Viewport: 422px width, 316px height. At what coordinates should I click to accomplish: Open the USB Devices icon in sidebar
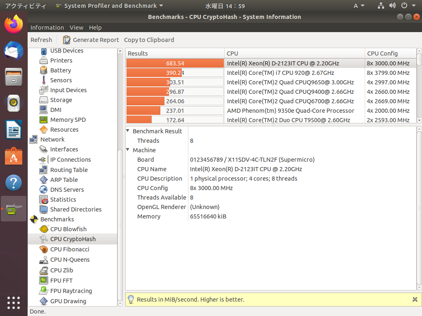44,51
